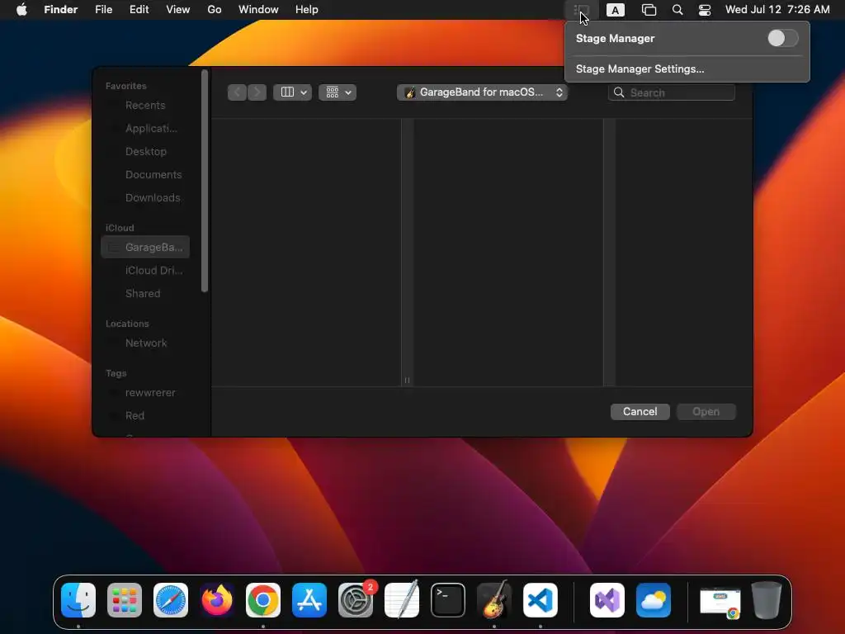Select the rewwrerer tag
Image resolution: width=845 pixels, height=634 pixels.
tap(145, 392)
